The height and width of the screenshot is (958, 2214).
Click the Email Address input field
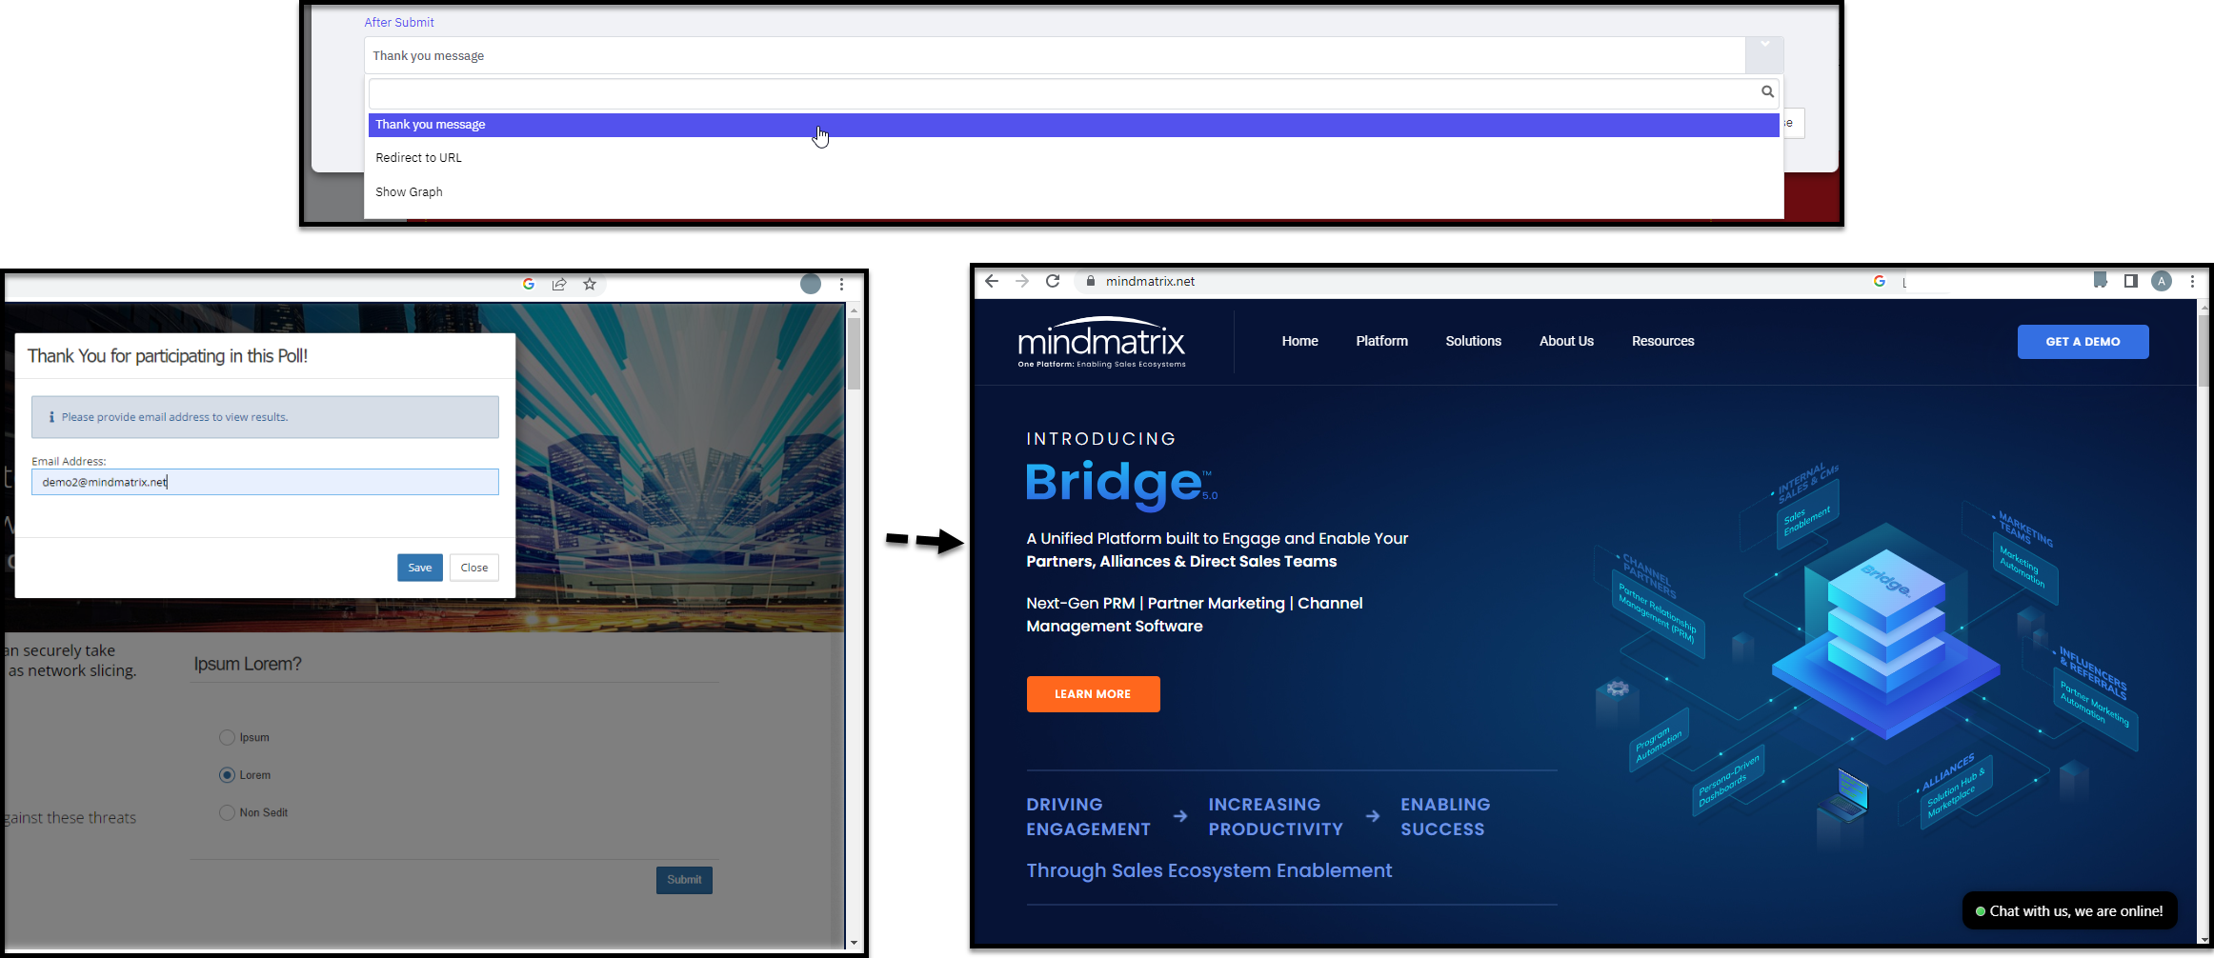coord(265,482)
